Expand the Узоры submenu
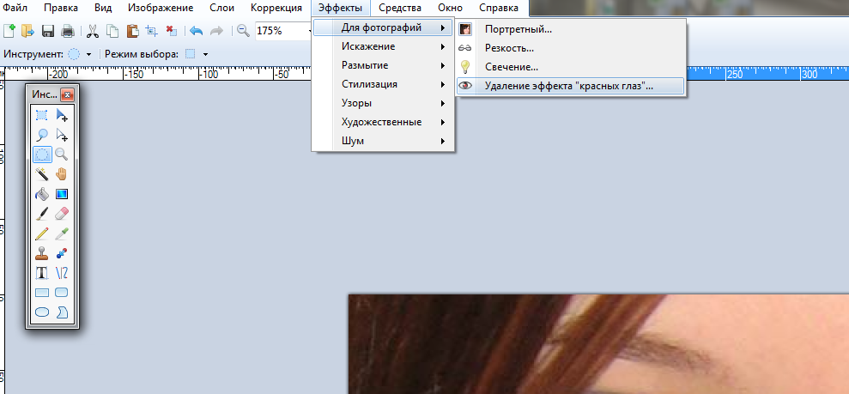 (x=384, y=103)
